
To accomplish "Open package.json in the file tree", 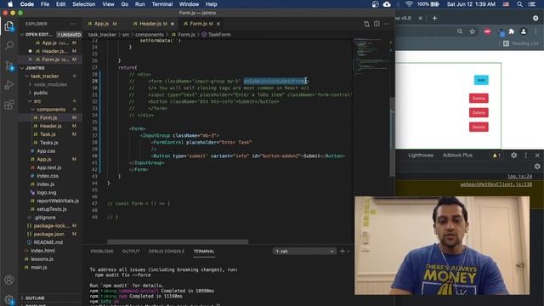I will point(48,234).
